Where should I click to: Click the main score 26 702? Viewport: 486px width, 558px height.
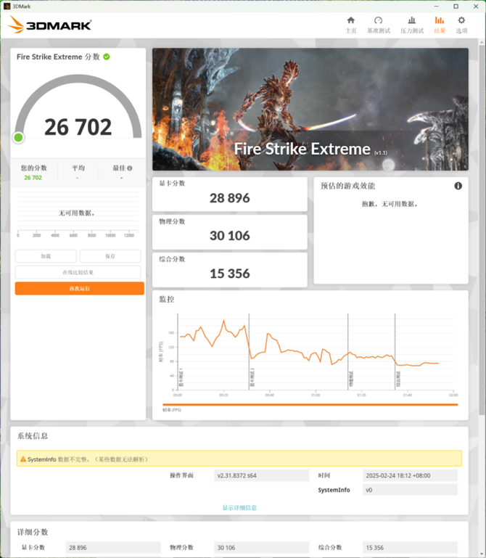point(78,127)
